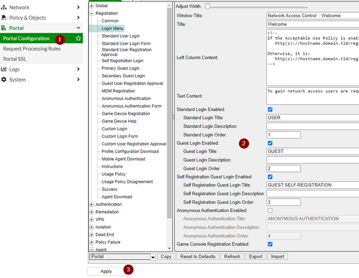Click the Adjust Width slider handle
Image resolution: width=359 pixels, height=278 pixels.
tap(207, 6)
